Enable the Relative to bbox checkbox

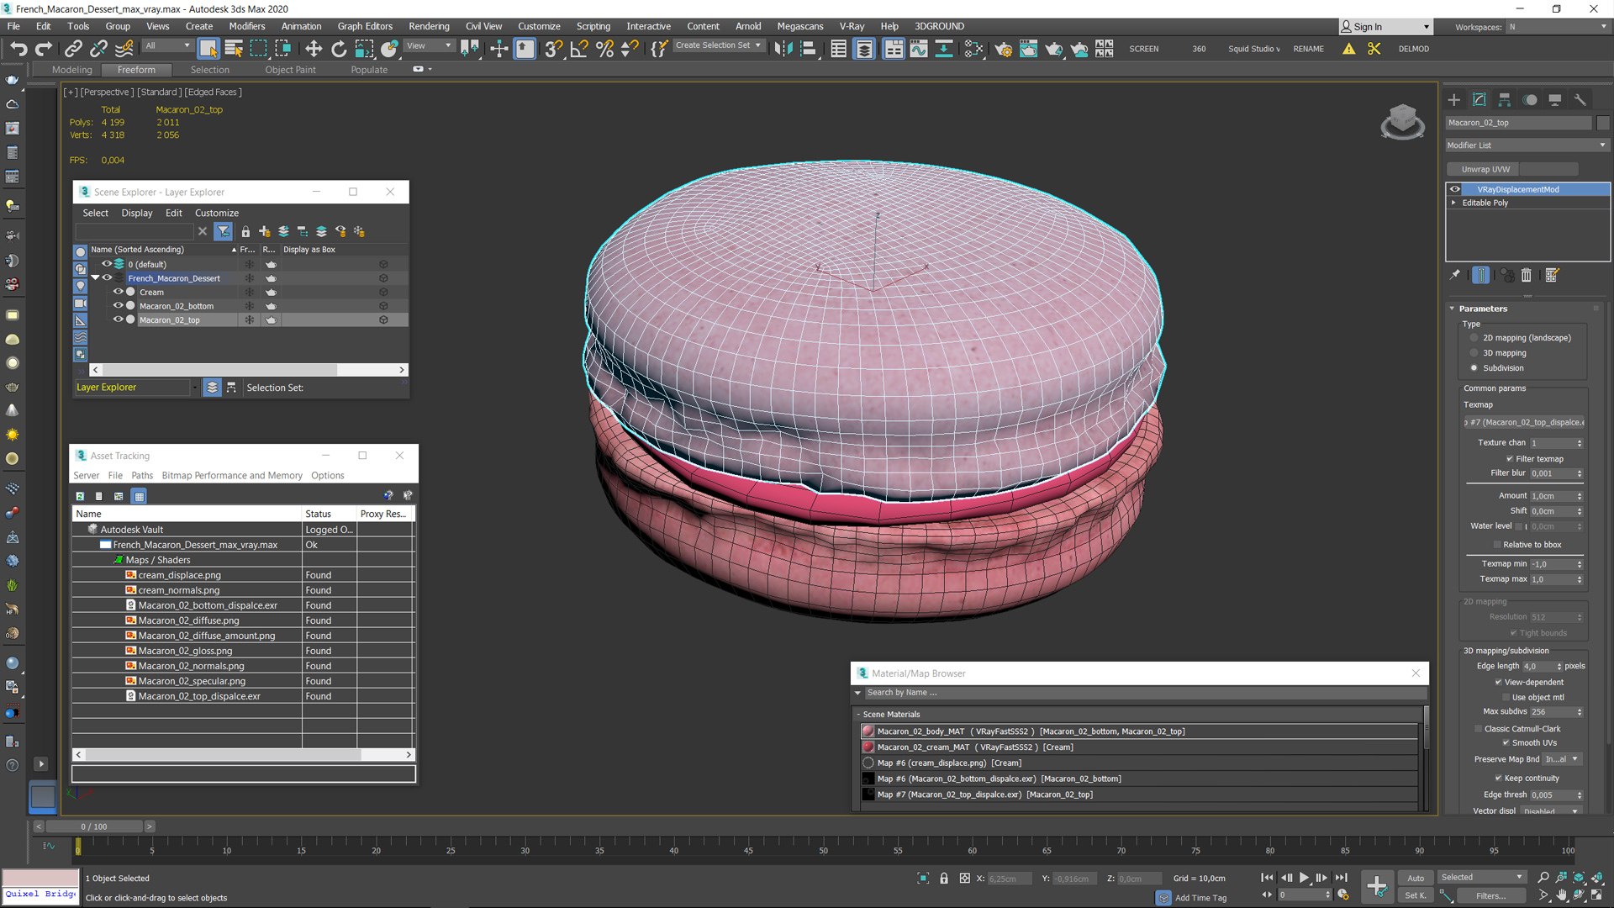[1497, 545]
